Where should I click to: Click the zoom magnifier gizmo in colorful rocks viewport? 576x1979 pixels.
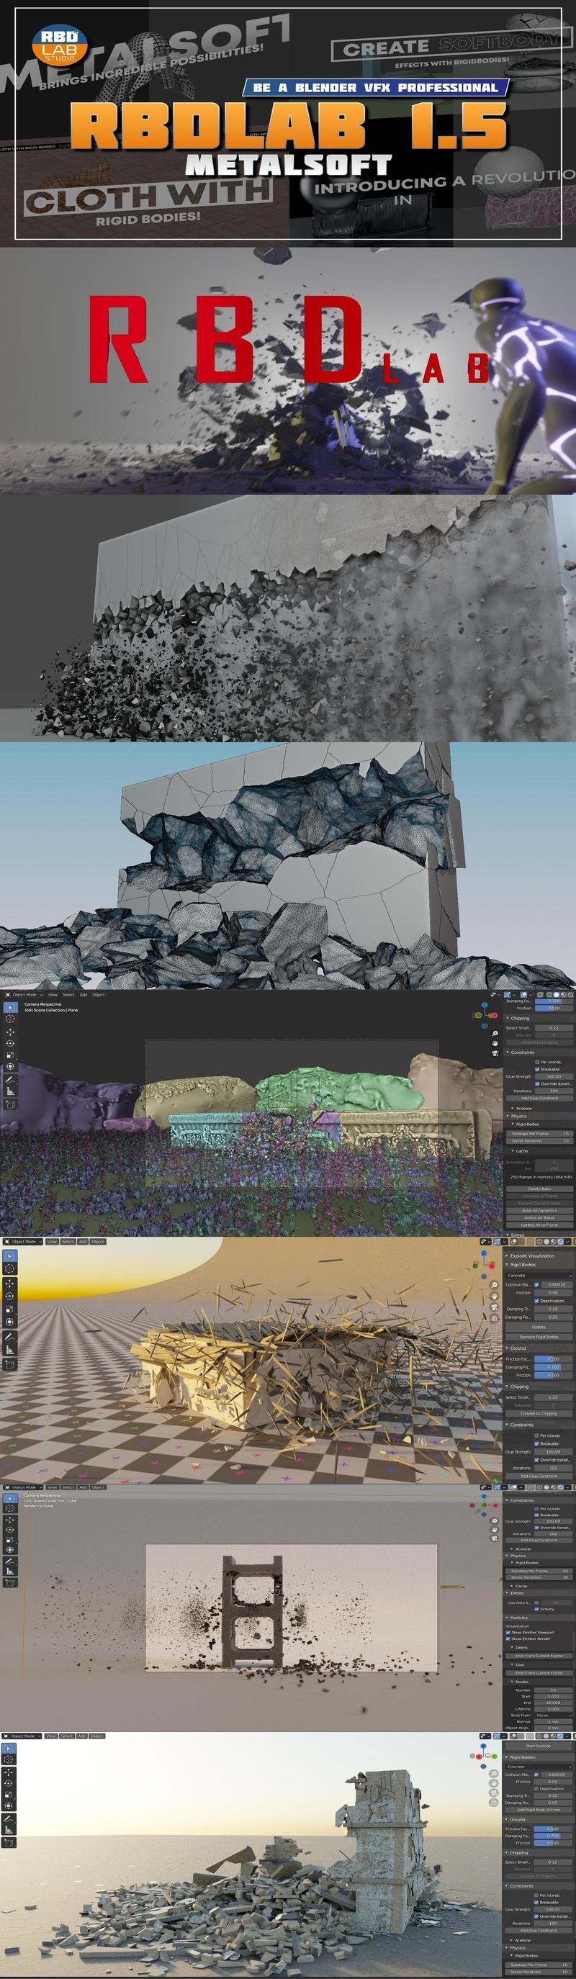point(495,1032)
